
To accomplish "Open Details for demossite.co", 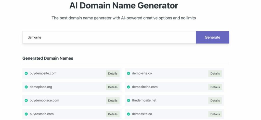I will click(x=215, y=114).
